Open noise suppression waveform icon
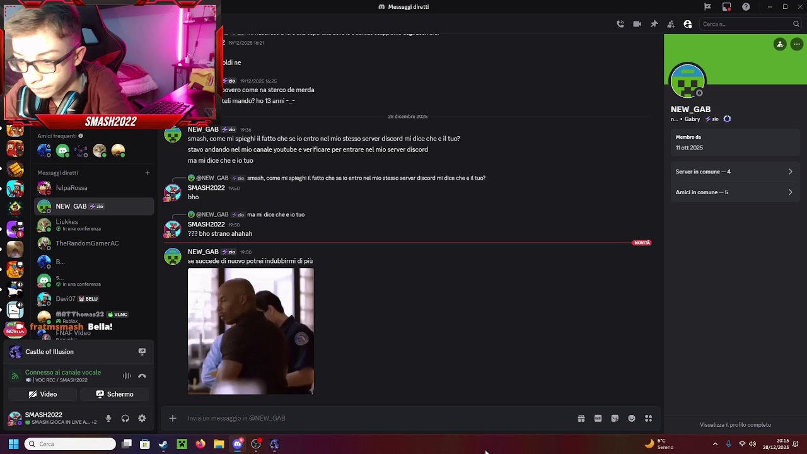Image resolution: width=807 pixels, height=454 pixels. 127,376
